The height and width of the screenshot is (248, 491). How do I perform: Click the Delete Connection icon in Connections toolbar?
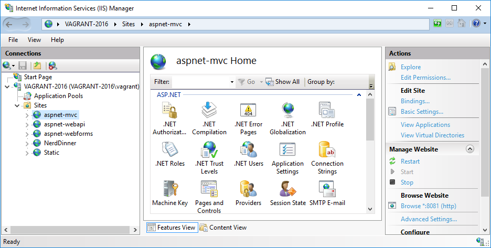pos(52,66)
